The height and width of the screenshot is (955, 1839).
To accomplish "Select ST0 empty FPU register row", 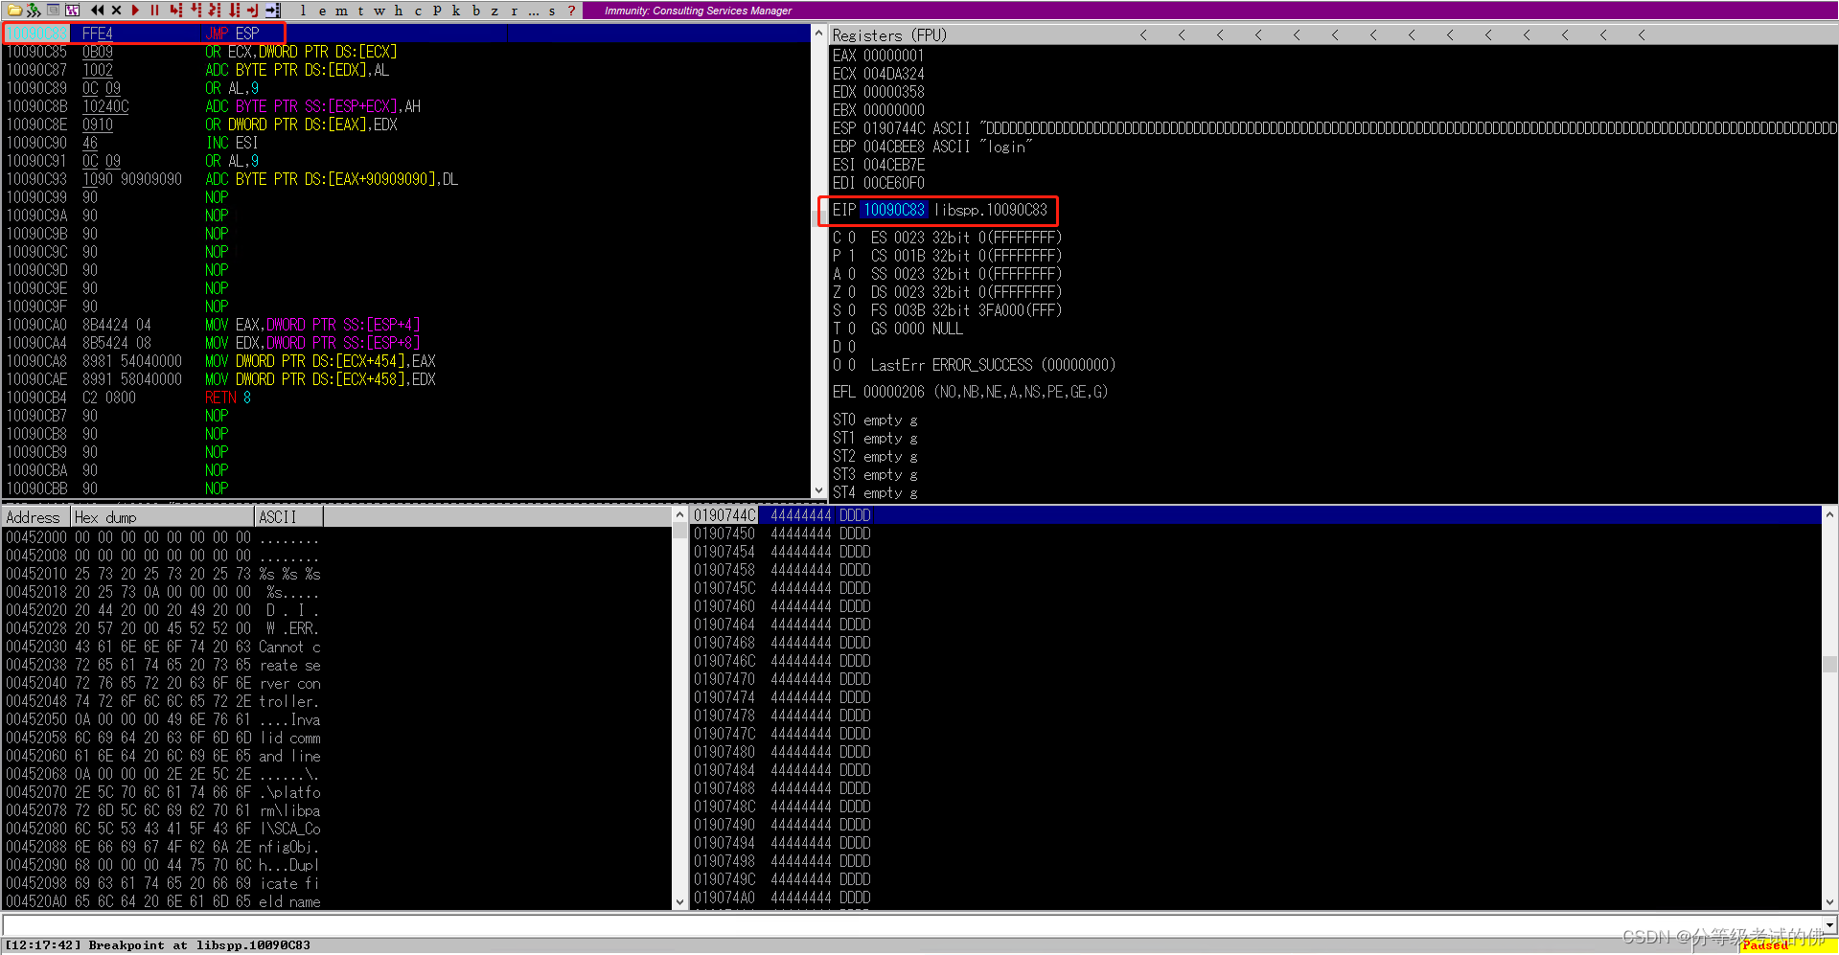I will [876, 420].
